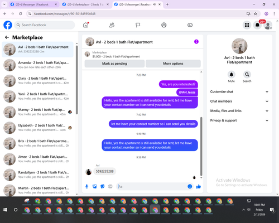Image resolution: width=279 pixels, height=223 pixels.
Task: Open Cortana circle on taskbar
Action: [16, 210]
